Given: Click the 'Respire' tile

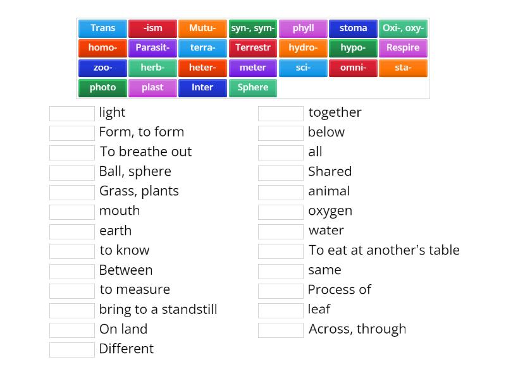Looking at the screenshot, I should coord(403,48).
